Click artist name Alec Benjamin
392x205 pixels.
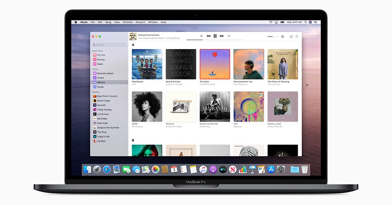241,84
